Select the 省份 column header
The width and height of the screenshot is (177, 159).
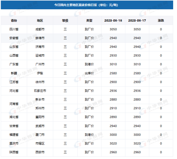(x=14, y=21)
